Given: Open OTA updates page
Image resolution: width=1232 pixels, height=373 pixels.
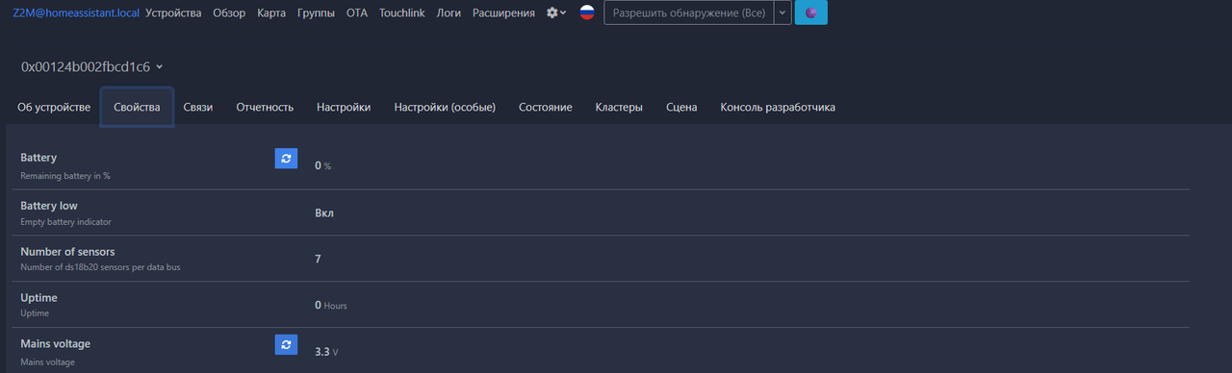Looking at the screenshot, I should pos(357,13).
